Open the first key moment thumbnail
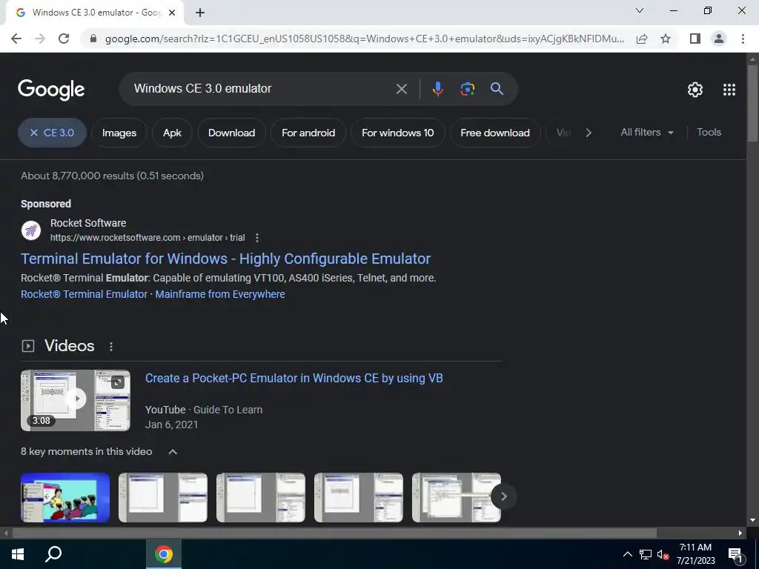Viewport: 759px width, 569px height. pos(65,497)
